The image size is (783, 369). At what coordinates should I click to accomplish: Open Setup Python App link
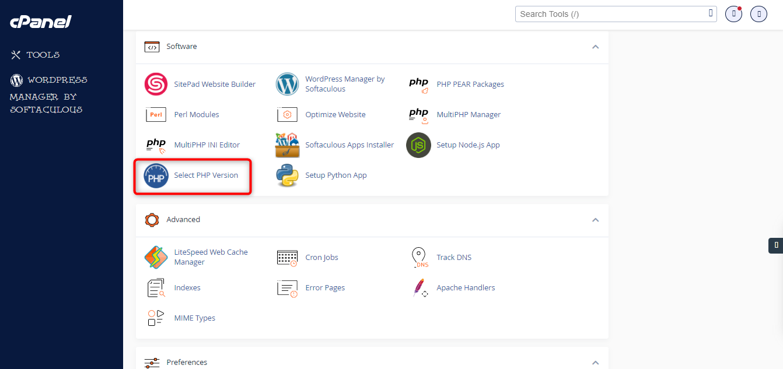click(x=336, y=175)
